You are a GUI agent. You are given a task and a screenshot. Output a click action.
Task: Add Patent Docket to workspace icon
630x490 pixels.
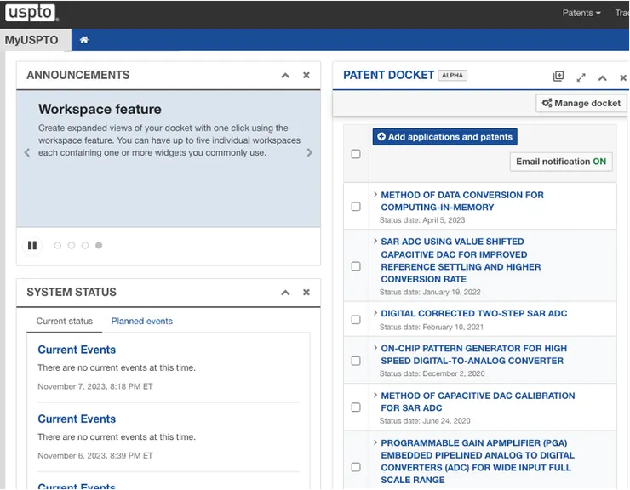(558, 77)
